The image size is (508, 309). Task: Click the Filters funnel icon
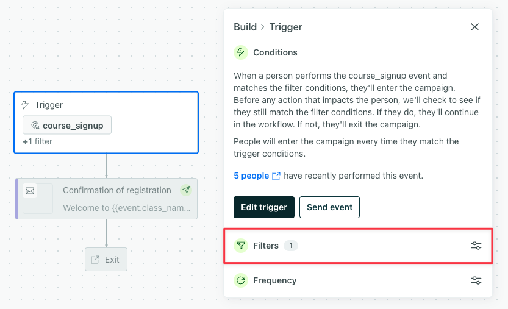pyautogui.click(x=241, y=246)
